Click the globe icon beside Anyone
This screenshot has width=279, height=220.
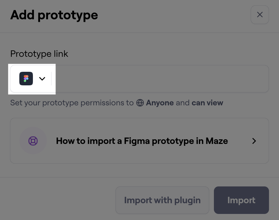[140, 103]
